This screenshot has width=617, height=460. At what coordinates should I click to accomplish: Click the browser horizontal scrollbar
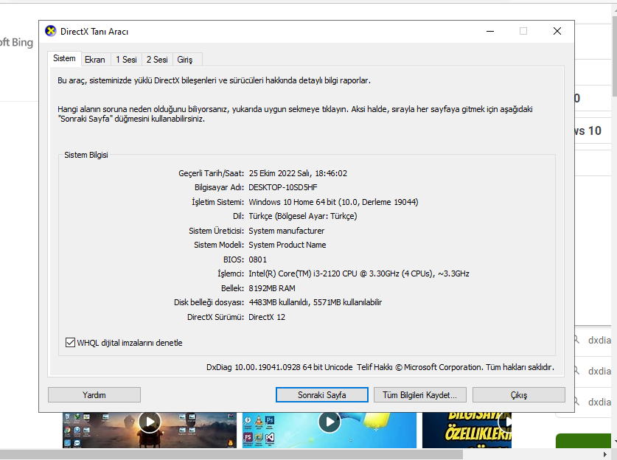[x=231, y=455]
